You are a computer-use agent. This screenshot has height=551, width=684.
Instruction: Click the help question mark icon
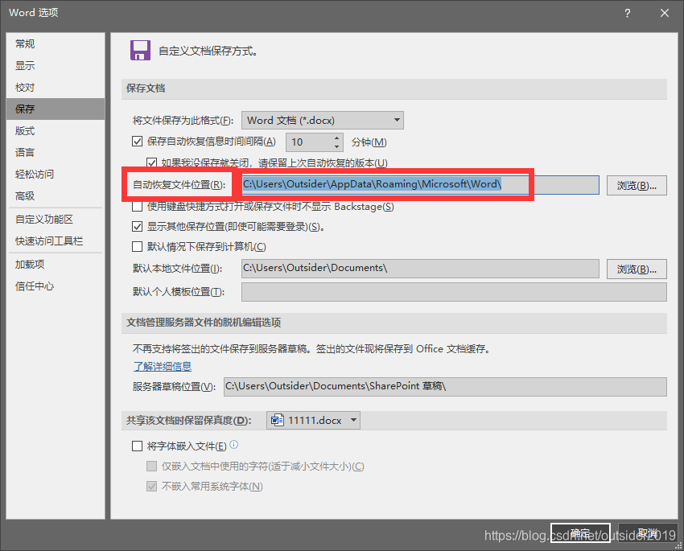point(627,13)
